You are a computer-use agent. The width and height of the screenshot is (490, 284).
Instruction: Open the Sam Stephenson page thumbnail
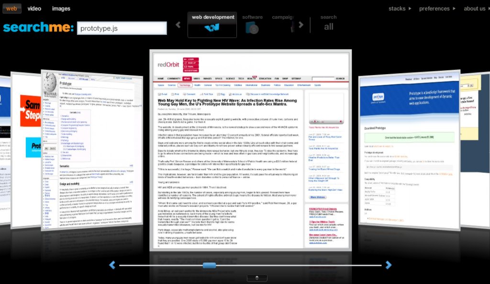pyautogui.click(x=26, y=150)
